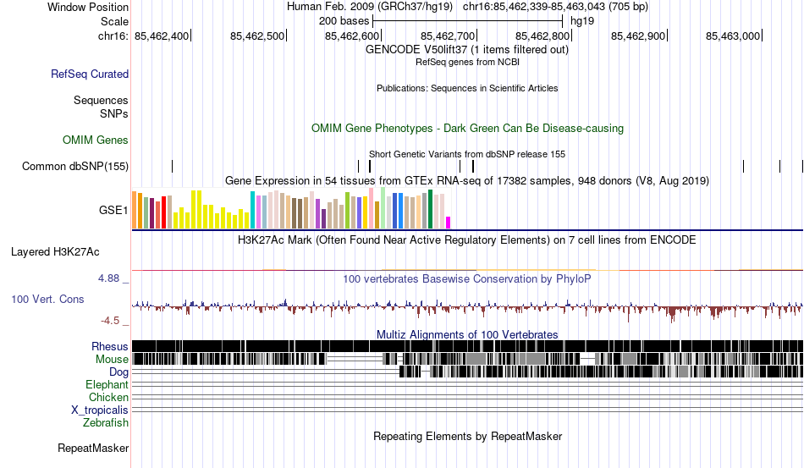Click the 100 Vert. Cons label
The height and width of the screenshot is (468, 804).
47,299
